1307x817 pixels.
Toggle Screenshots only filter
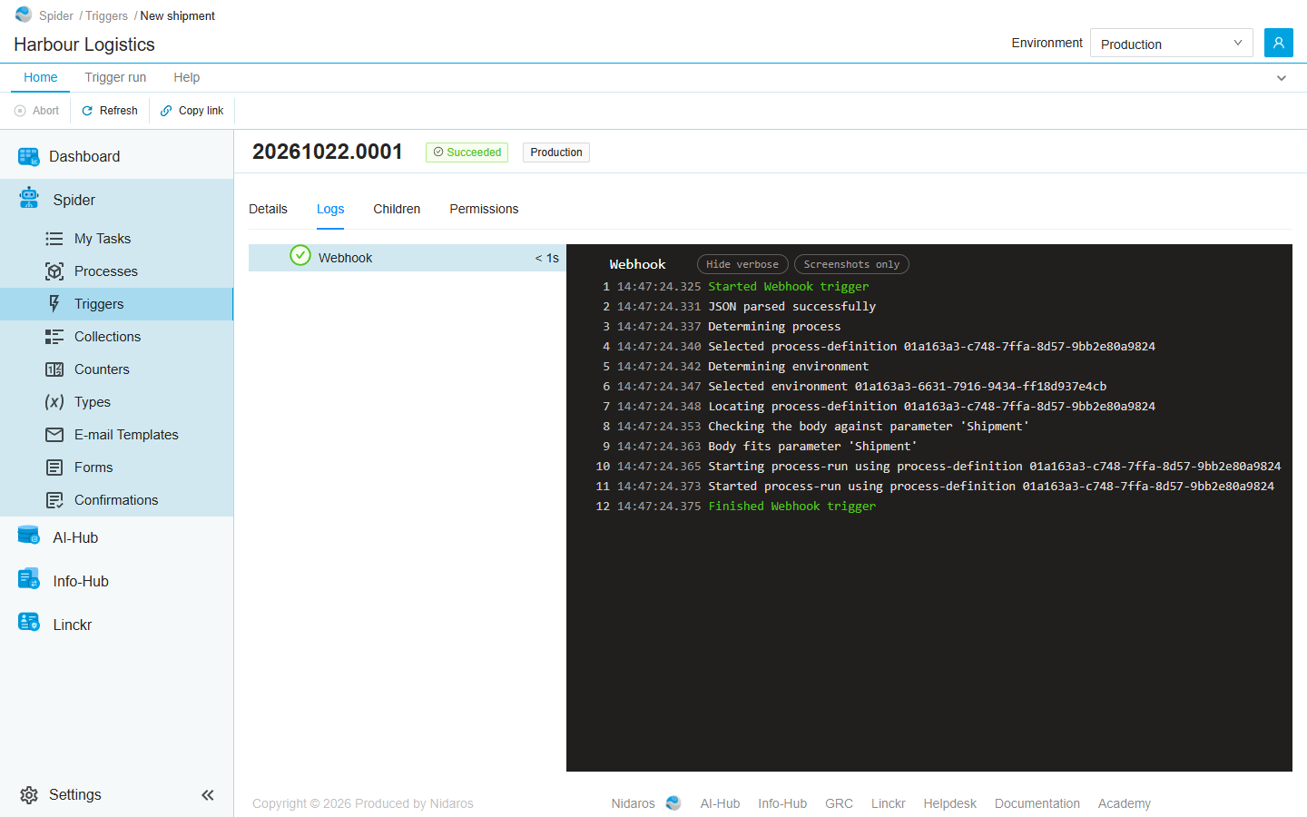851,264
